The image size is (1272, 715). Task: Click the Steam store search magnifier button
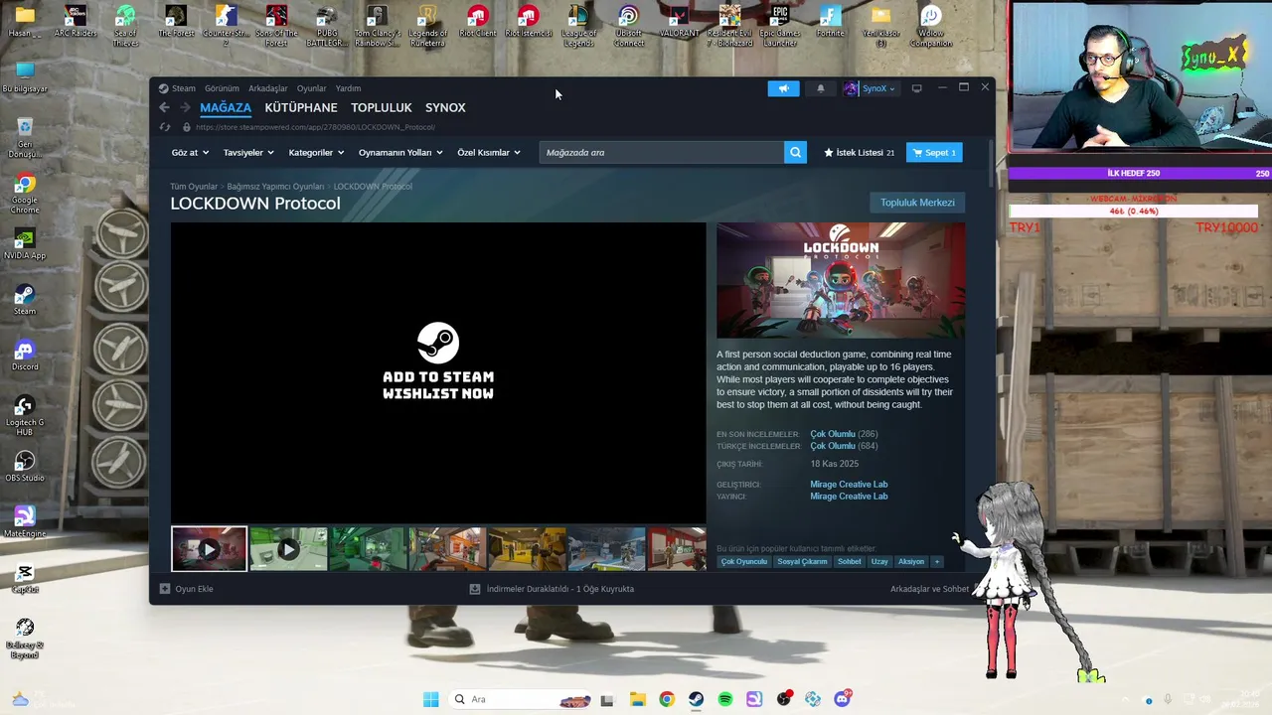pos(795,152)
